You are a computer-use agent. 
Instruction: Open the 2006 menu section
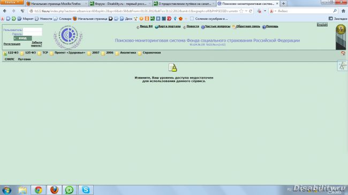[110, 53]
